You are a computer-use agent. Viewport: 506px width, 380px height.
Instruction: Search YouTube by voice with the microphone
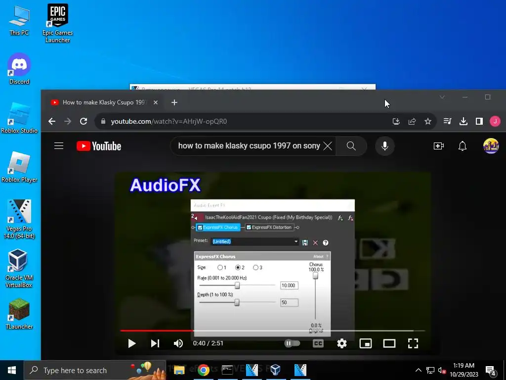click(384, 146)
